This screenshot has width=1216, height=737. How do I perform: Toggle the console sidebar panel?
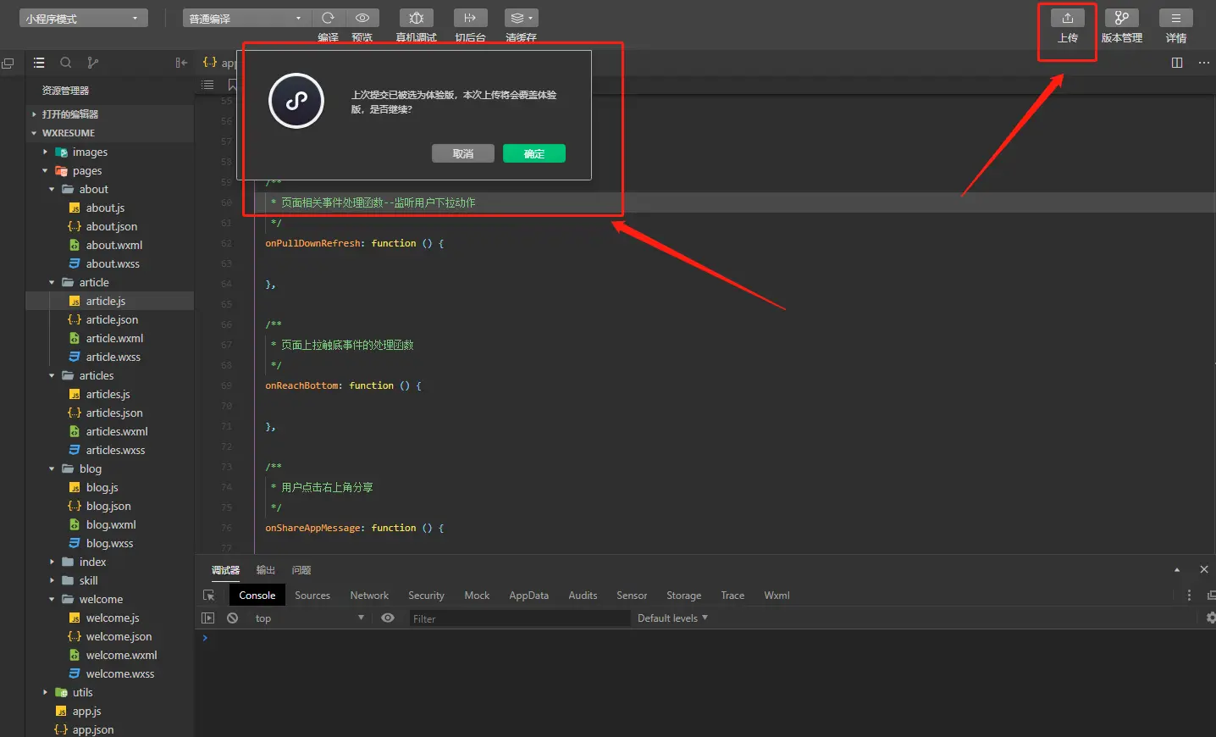(x=208, y=618)
